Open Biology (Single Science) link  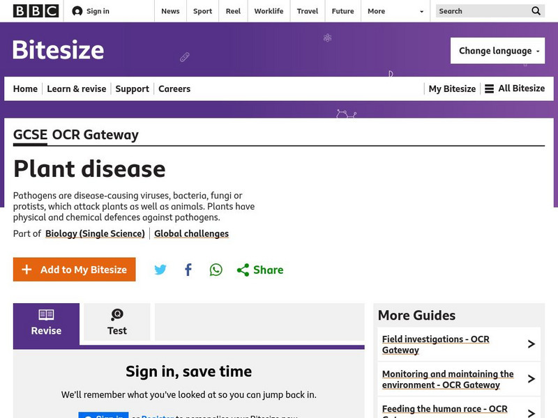(95, 233)
